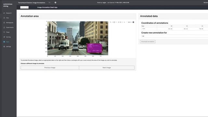Image resolution: width=208 pixels, height=117 pixels.
Task: Click the autonomous-driving project name
Action: pos(8,5)
